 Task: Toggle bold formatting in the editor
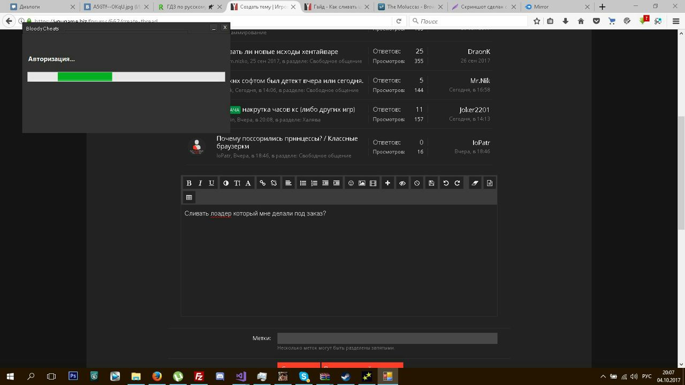[189, 183]
